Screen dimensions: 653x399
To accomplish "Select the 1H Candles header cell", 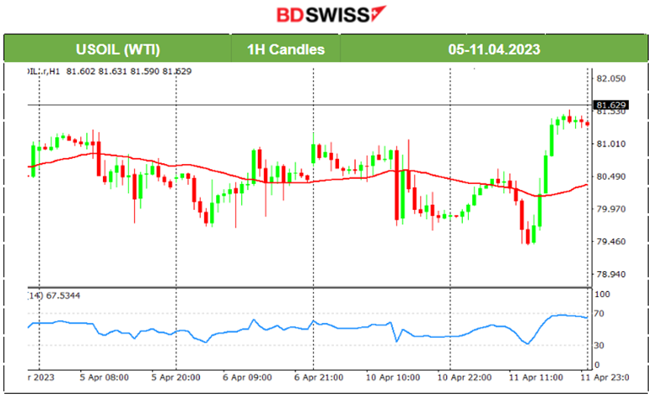I will (x=285, y=49).
